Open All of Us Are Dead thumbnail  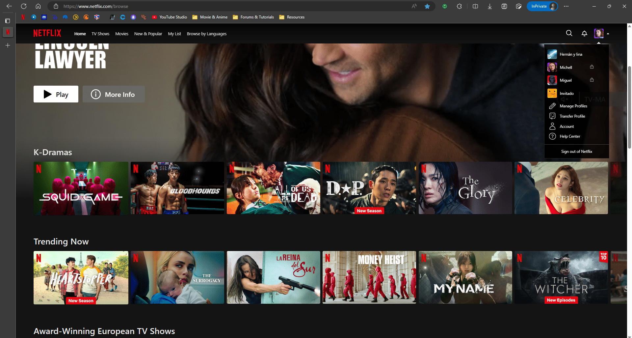pyautogui.click(x=274, y=188)
